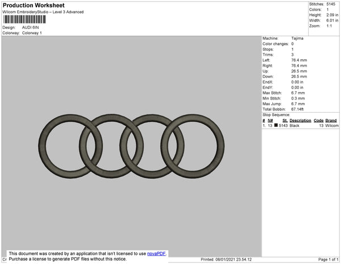This screenshot has height=264, width=341.
Task: Select the Height value 2.09 in
Action: 332,15
